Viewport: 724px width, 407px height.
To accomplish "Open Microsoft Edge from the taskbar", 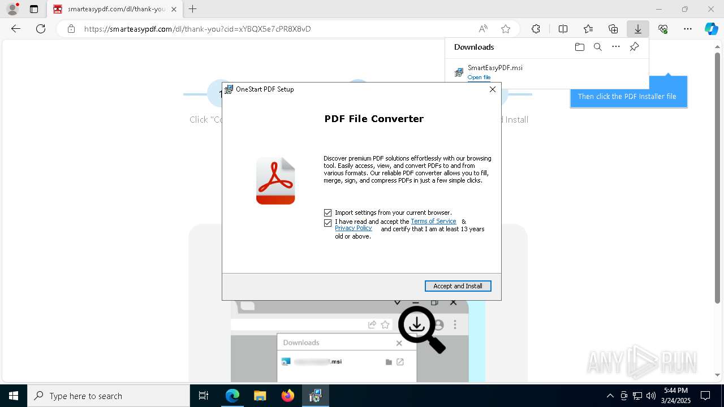I will pyautogui.click(x=232, y=396).
